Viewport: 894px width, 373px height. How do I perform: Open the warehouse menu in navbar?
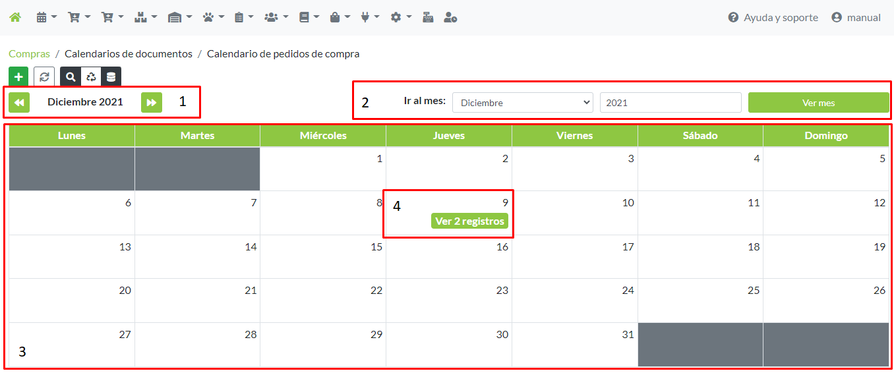coord(179,18)
